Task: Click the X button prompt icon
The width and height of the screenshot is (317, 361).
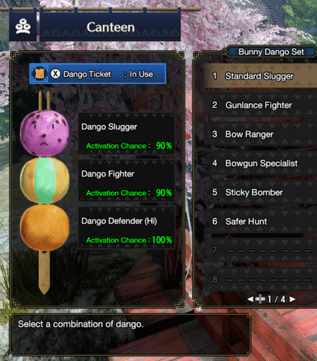Action: tap(55, 74)
